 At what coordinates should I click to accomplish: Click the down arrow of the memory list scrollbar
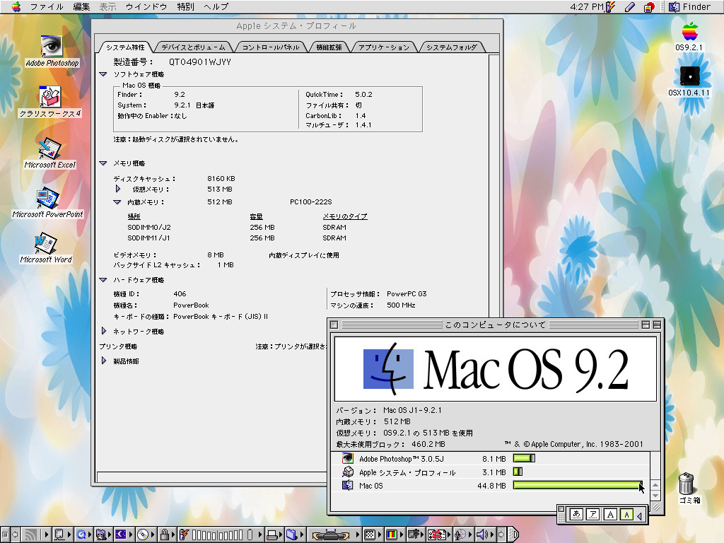pyautogui.click(x=655, y=494)
